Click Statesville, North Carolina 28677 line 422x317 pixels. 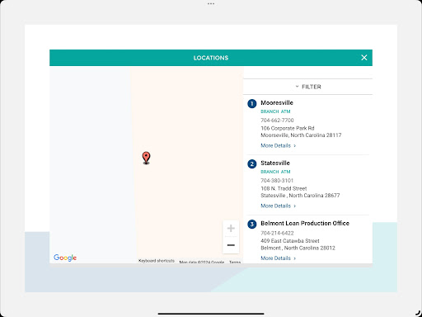[300, 196]
